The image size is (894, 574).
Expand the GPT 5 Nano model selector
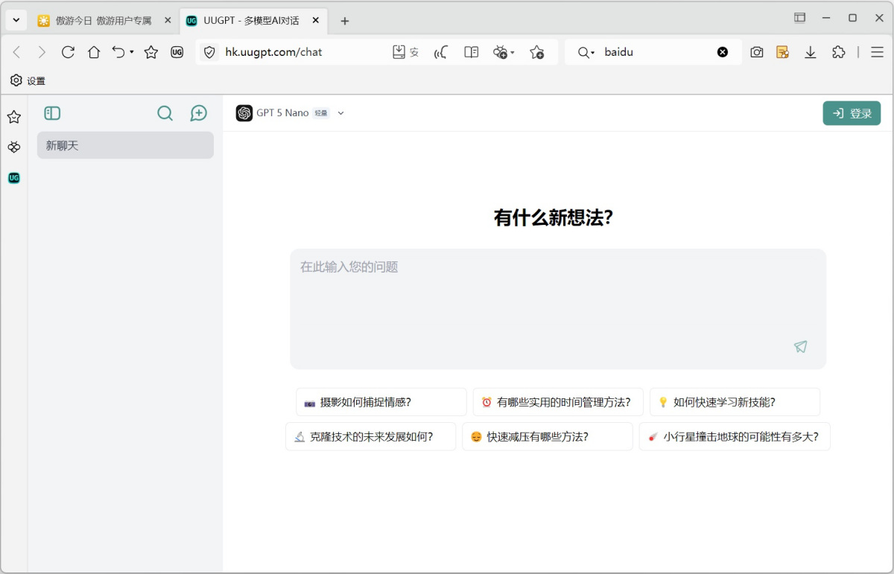[x=340, y=112]
